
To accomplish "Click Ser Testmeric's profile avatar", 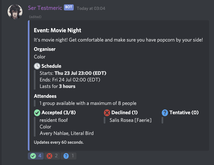I will [x=15, y=12].
